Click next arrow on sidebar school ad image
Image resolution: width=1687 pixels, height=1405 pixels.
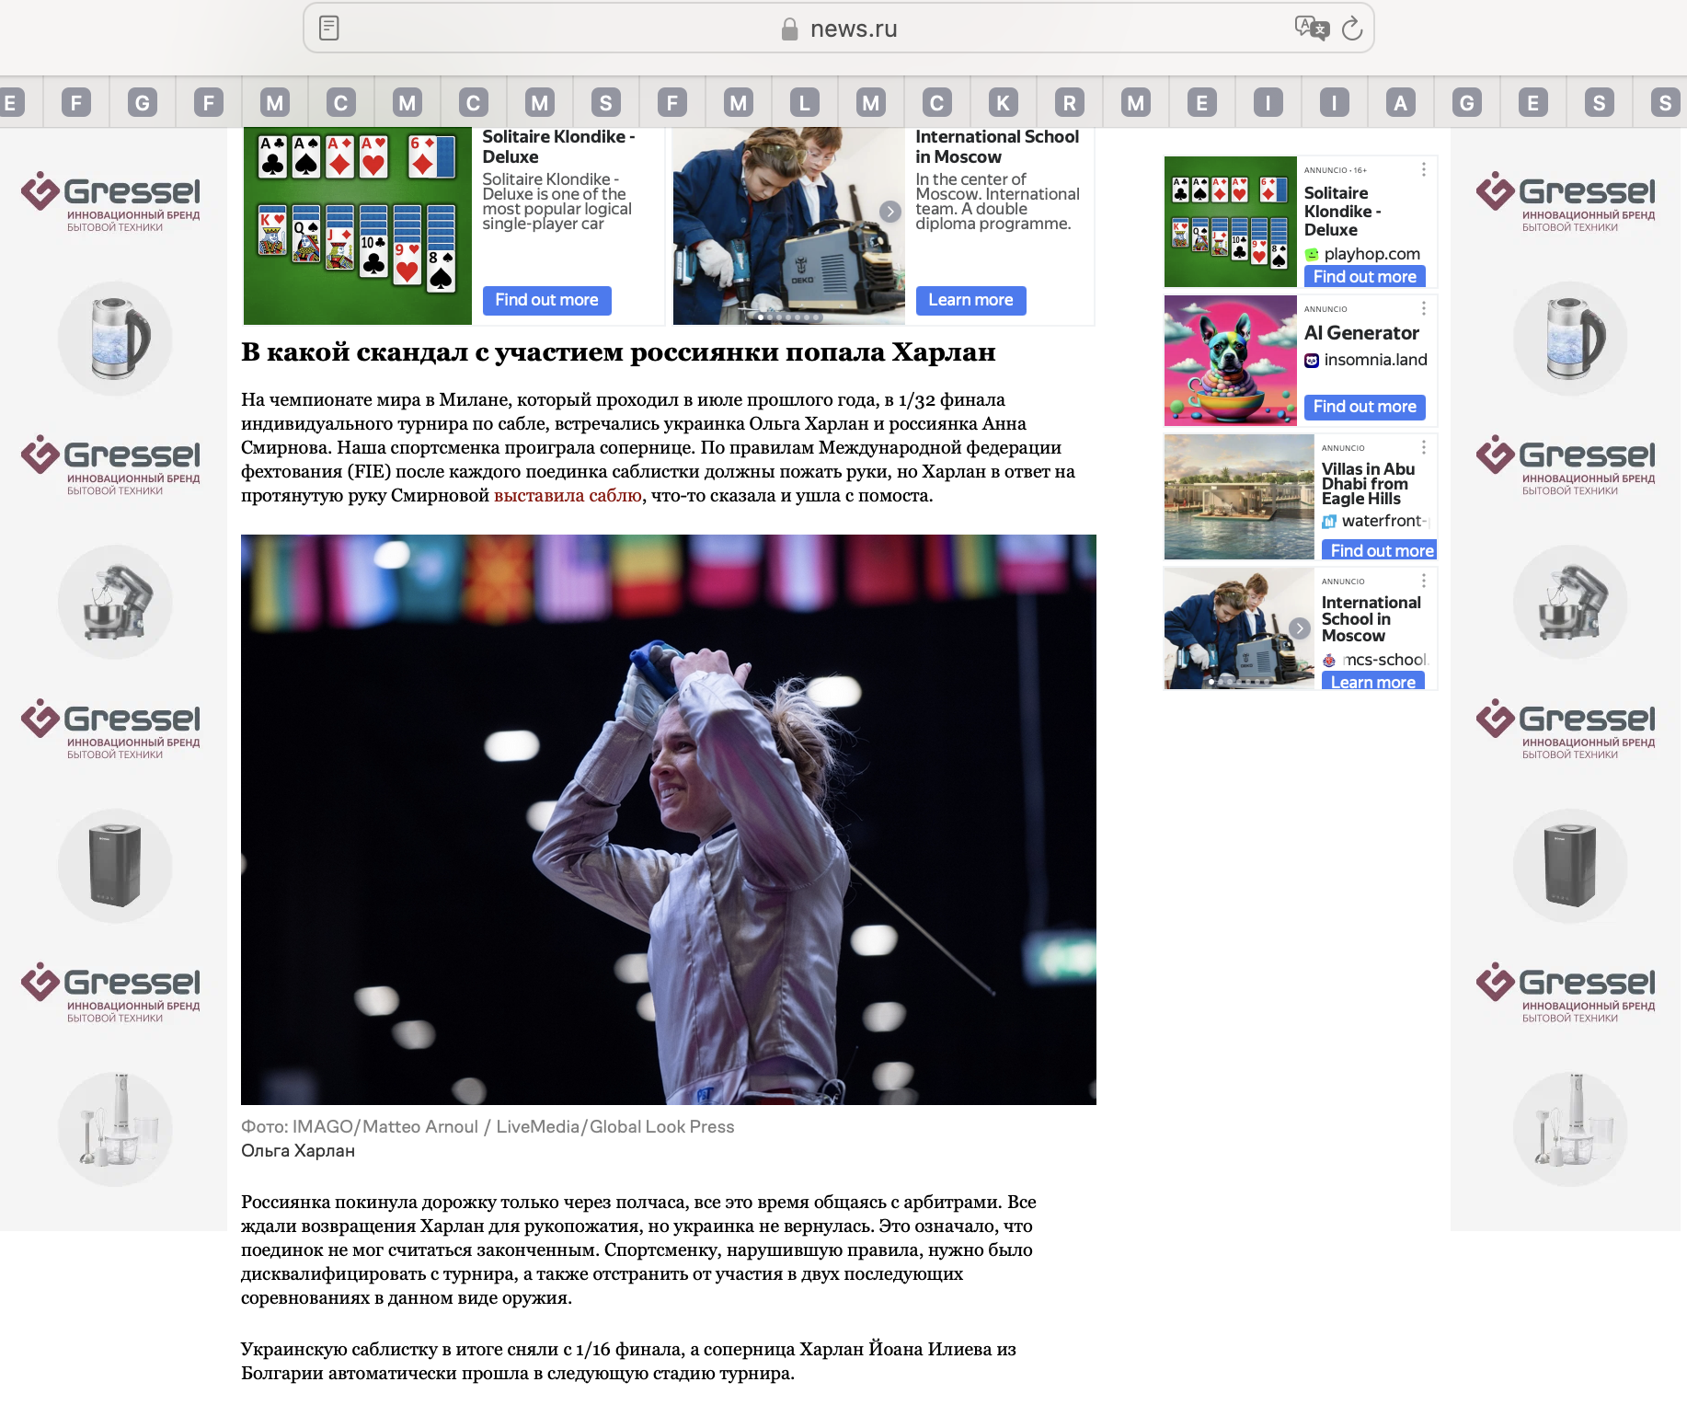pos(1299,628)
